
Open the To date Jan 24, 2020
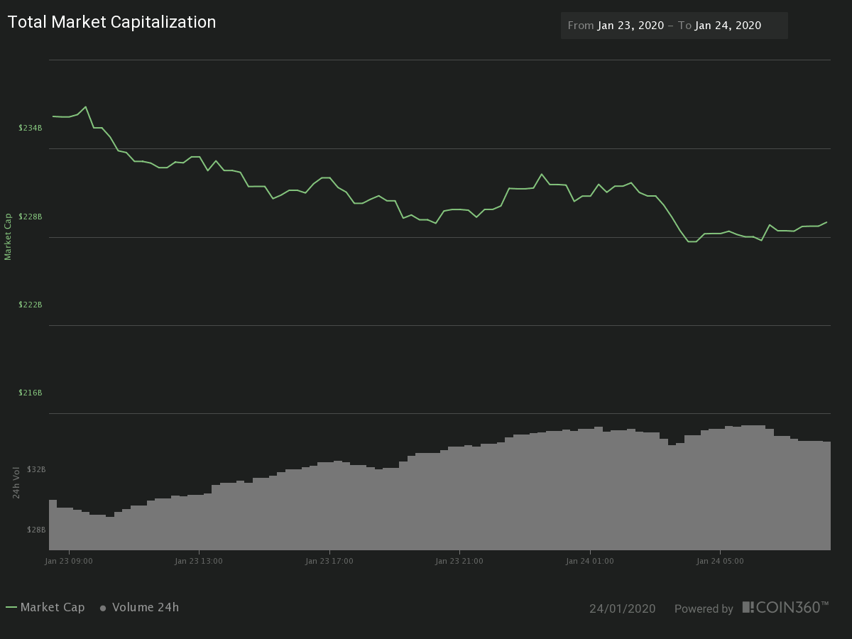coord(728,26)
